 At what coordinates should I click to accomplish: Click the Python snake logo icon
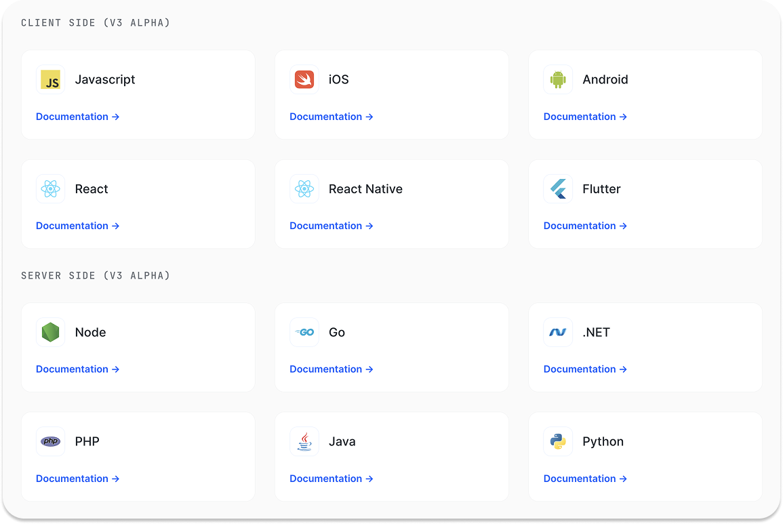coord(558,442)
